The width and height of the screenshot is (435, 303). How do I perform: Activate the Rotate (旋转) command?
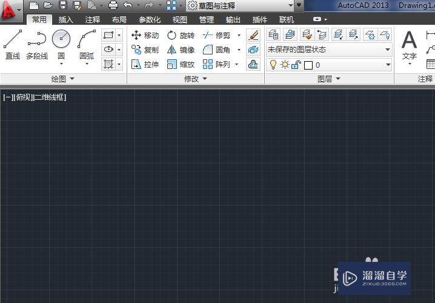point(181,36)
